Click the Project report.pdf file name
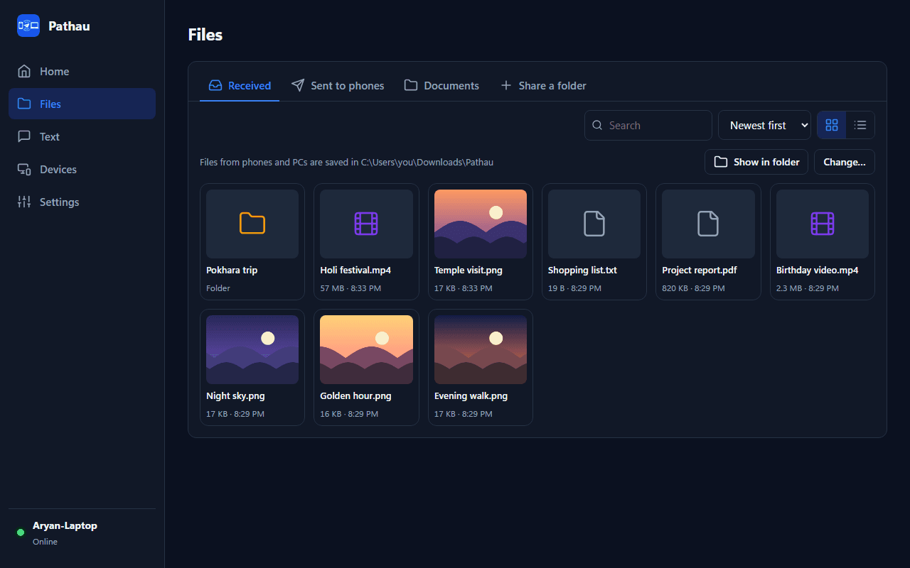The width and height of the screenshot is (910, 568). pyautogui.click(x=700, y=270)
